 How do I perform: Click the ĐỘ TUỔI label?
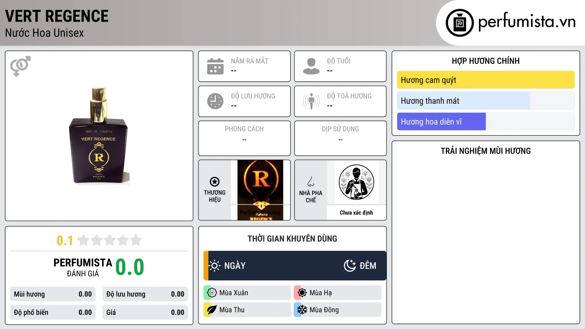click(x=338, y=61)
